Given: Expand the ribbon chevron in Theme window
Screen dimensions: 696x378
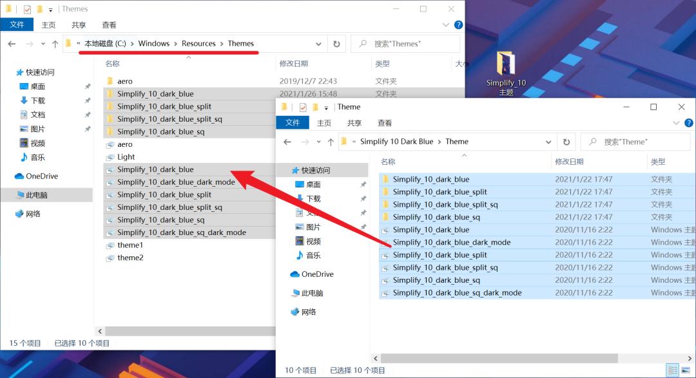Looking at the screenshot, I should point(676,123).
